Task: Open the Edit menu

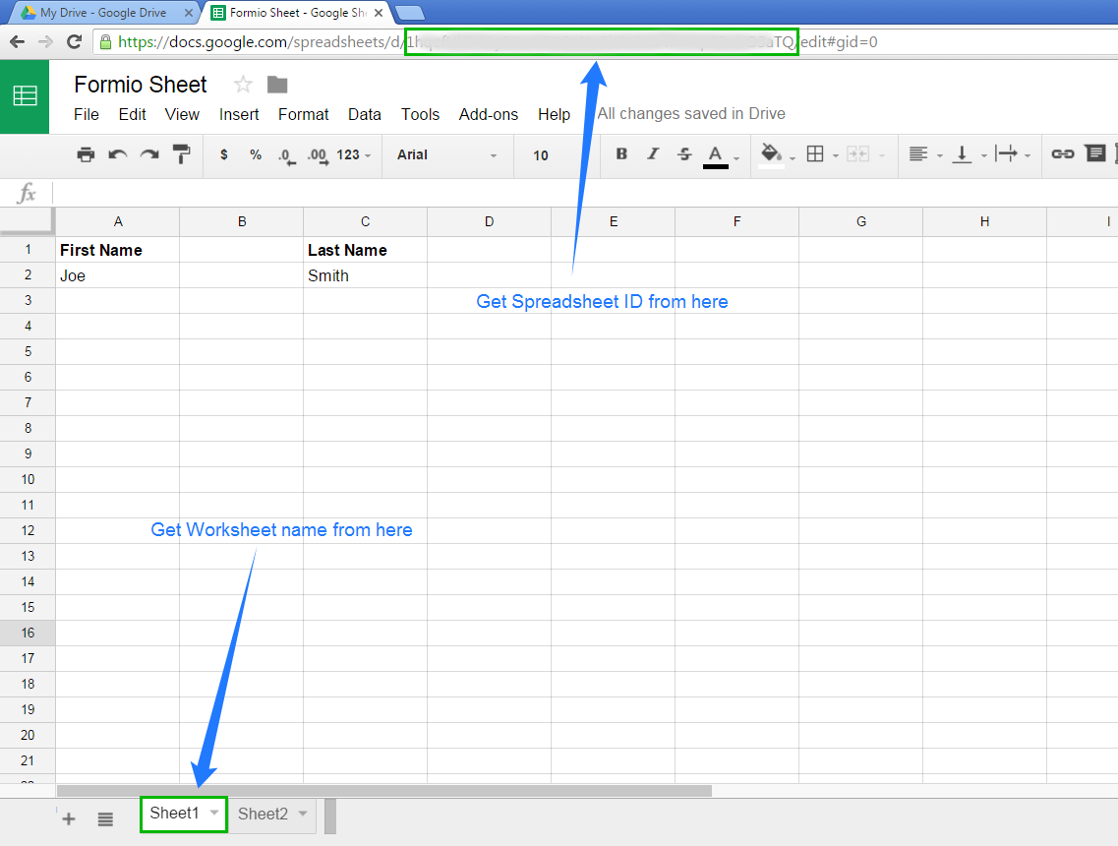Action: pos(132,114)
